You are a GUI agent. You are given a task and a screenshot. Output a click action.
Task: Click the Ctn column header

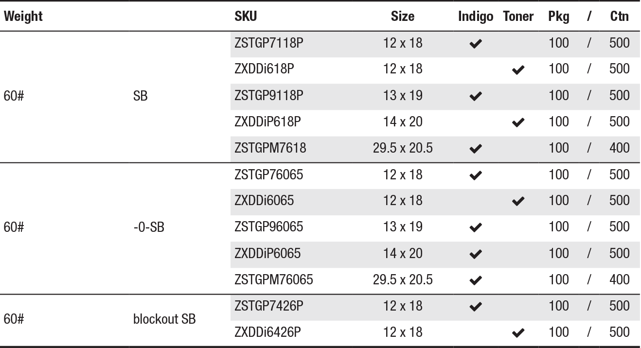(619, 16)
